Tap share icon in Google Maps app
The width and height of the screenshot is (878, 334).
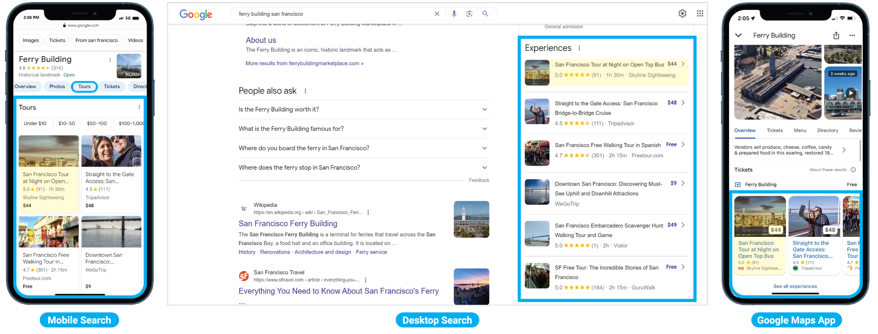click(x=836, y=36)
